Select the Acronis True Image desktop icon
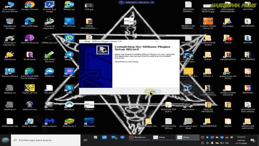259x146 pixels. tap(49, 7)
